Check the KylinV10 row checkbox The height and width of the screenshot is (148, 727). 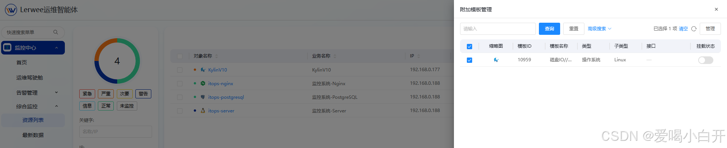pyautogui.click(x=180, y=70)
